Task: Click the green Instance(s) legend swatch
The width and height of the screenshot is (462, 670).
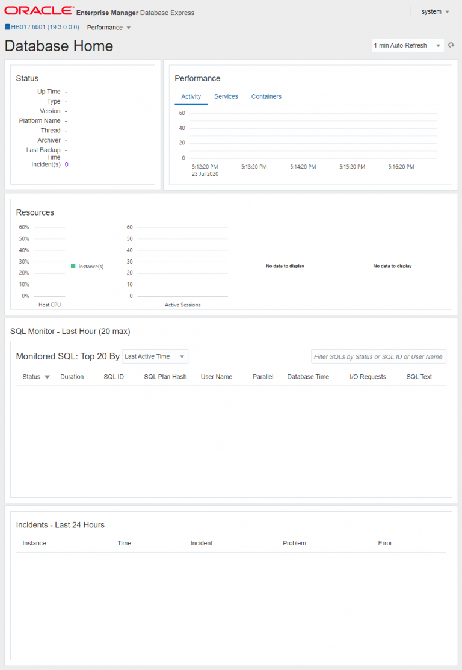Action: (73, 266)
